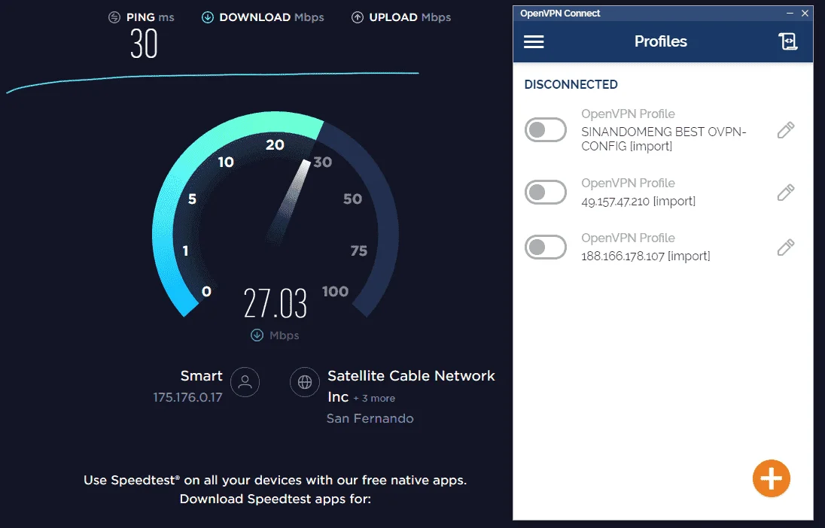Select the SINANDOMENG BEST OVPN-CONFIG [import] profile name

(663, 139)
